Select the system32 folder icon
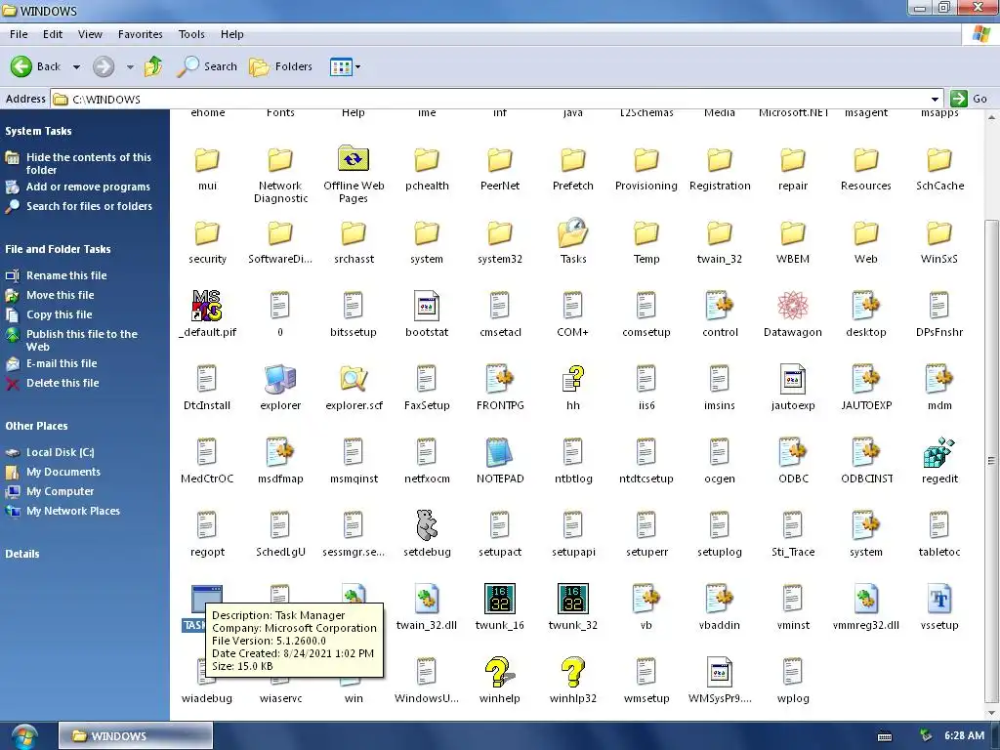The width and height of the screenshot is (1000, 750). pos(499,232)
